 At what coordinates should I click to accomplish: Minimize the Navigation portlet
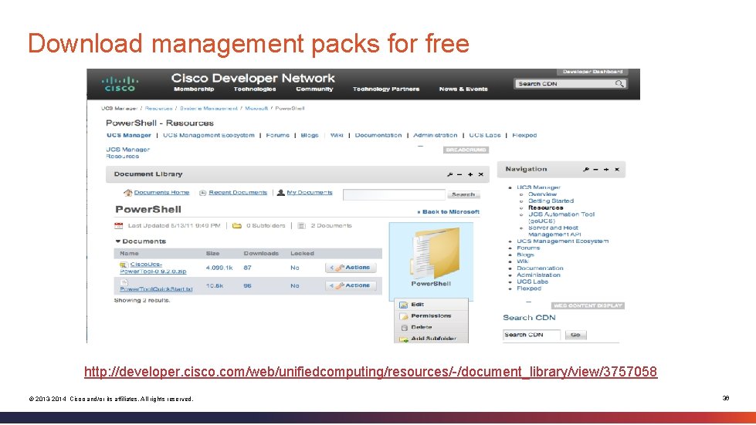(x=596, y=170)
